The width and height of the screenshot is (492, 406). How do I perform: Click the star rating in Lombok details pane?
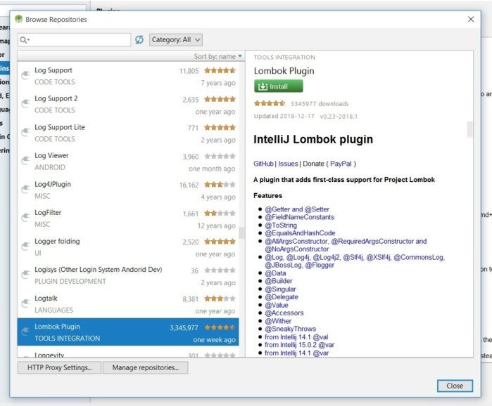[x=270, y=103]
